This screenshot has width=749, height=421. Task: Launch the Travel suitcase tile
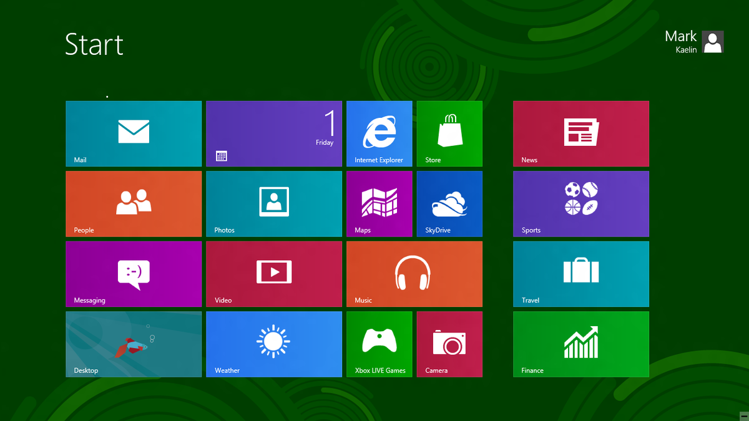pyautogui.click(x=581, y=274)
